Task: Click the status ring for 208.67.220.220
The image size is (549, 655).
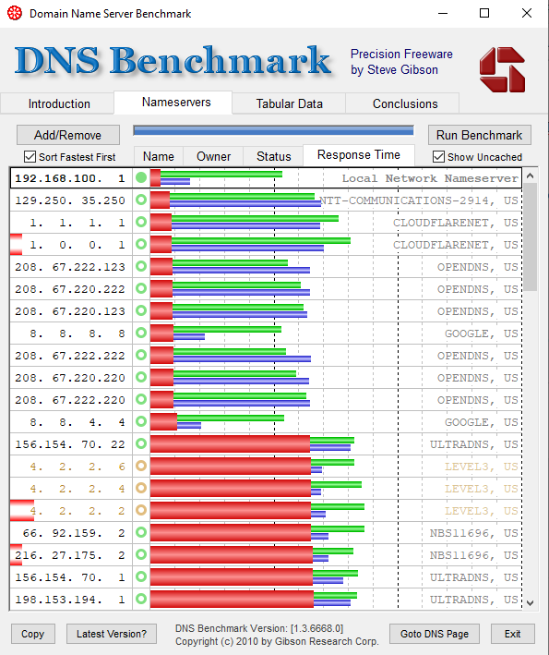Action: pyautogui.click(x=141, y=377)
